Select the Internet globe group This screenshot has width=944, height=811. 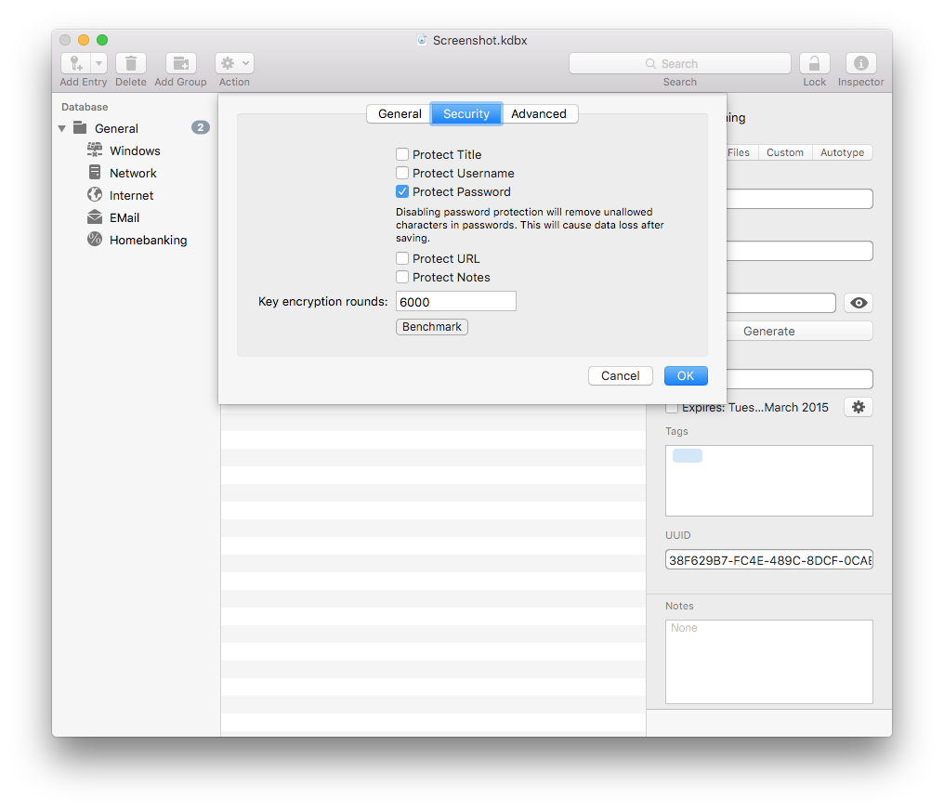(131, 195)
